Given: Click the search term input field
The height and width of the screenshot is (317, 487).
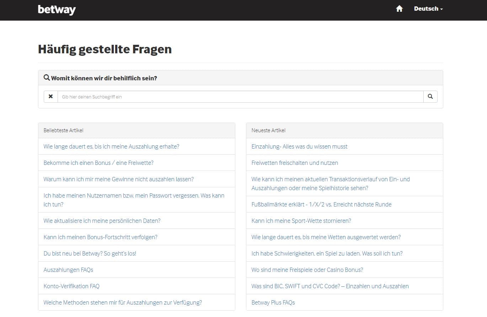Looking at the screenshot, I should point(241,97).
